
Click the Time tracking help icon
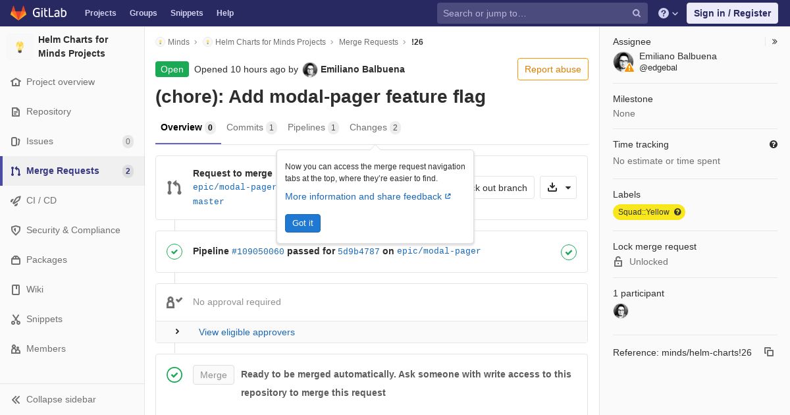(773, 145)
